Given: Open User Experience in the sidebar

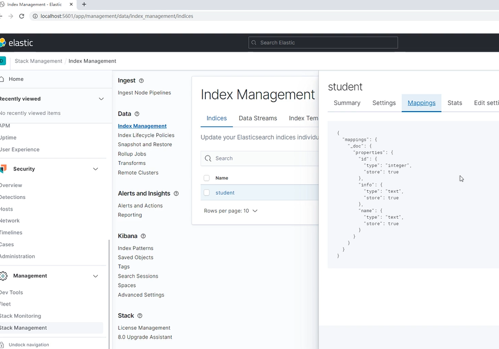Looking at the screenshot, I should [x=20, y=149].
